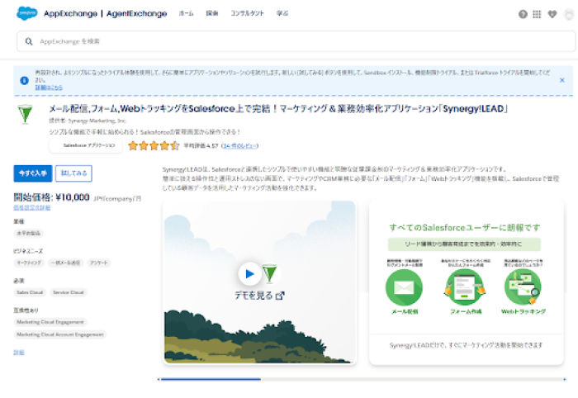Select the industry tag under 業種
This screenshot has width=578, height=398.
click(29, 234)
